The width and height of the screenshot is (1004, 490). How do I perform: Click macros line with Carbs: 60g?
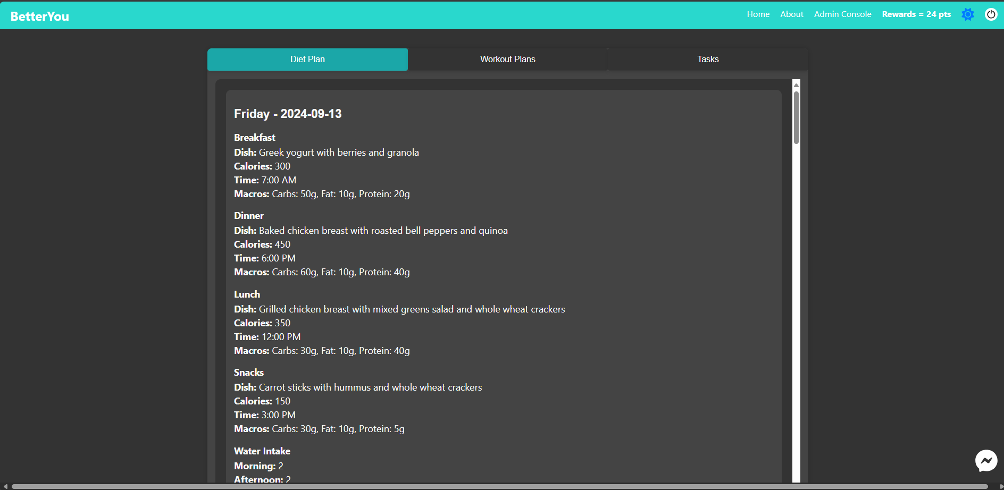[x=322, y=272]
